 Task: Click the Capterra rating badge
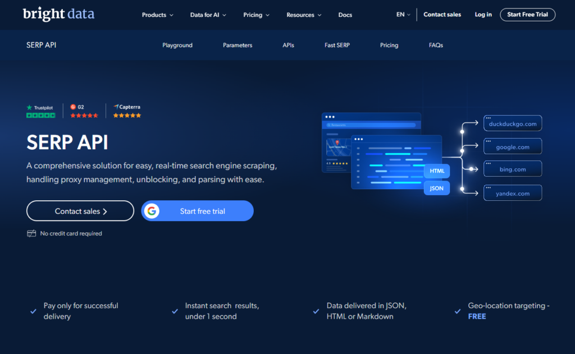(127, 111)
